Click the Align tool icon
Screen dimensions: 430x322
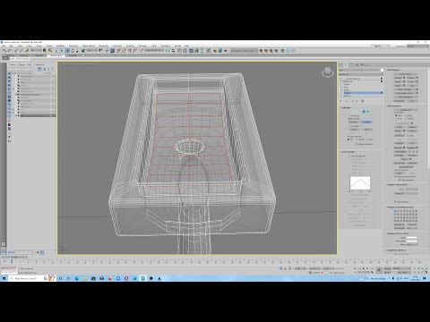click(x=173, y=51)
